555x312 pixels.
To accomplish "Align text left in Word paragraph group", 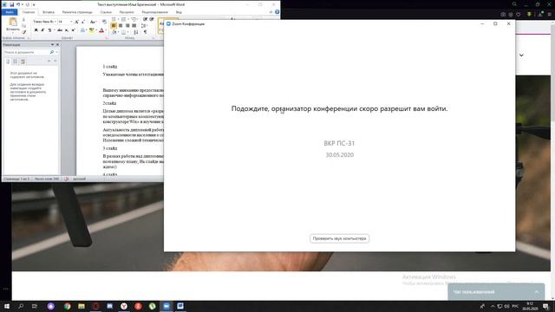I will pos(114,25).
